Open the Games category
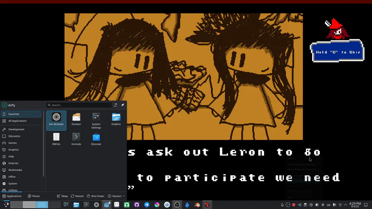 [x=21, y=143]
